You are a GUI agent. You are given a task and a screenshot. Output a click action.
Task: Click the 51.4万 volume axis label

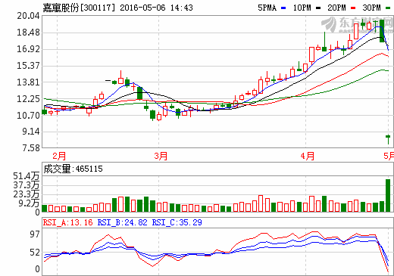[27, 176]
